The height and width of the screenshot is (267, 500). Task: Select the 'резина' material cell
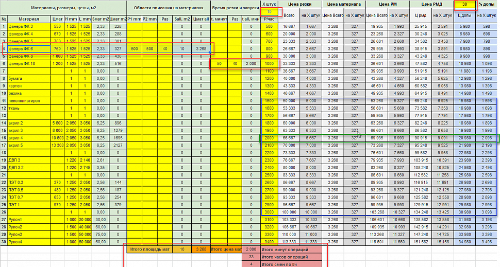pyautogui.click(x=29, y=93)
